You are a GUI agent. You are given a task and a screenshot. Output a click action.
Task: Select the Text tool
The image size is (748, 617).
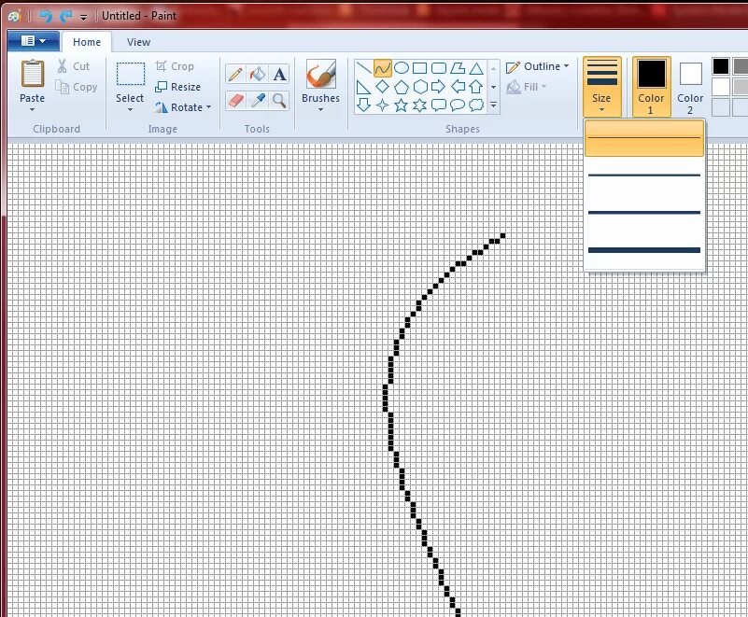279,75
